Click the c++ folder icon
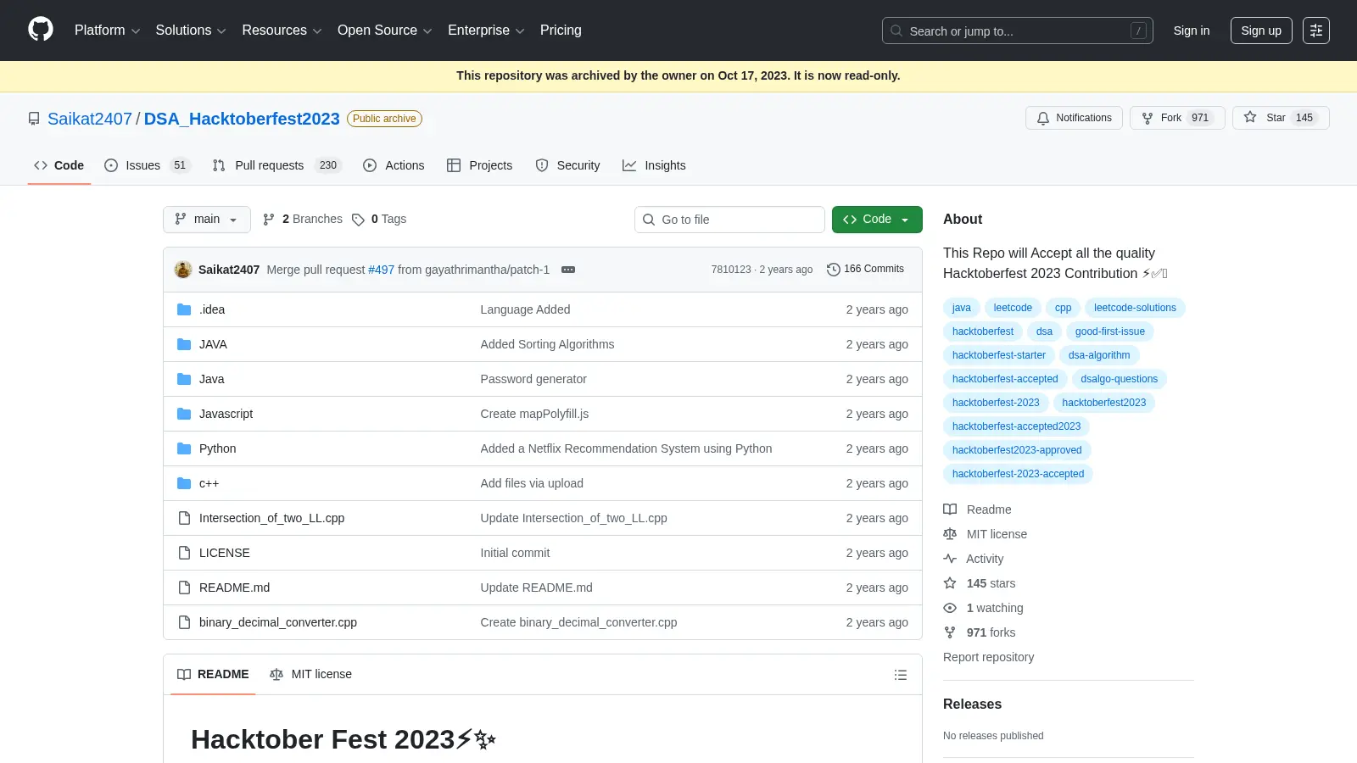The image size is (1357, 763). [184, 483]
